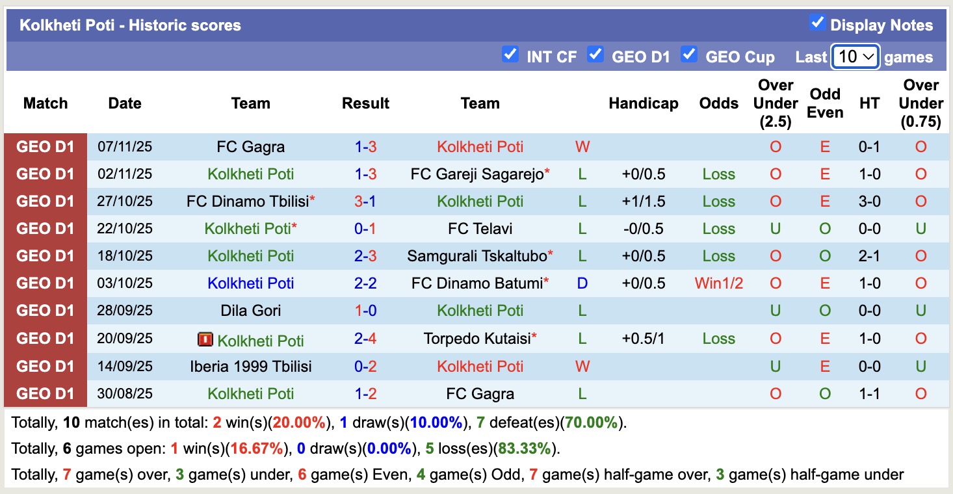This screenshot has height=494, width=953.
Task: Click the GEO D1 badge on the Dila Gori row
Action: (46, 310)
